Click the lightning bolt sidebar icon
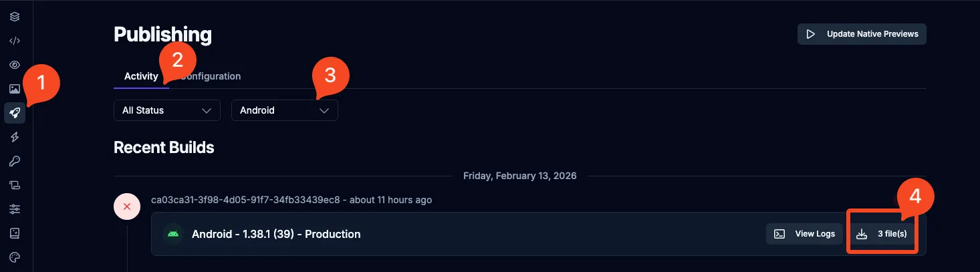This screenshot has height=272, width=980. (x=15, y=137)
